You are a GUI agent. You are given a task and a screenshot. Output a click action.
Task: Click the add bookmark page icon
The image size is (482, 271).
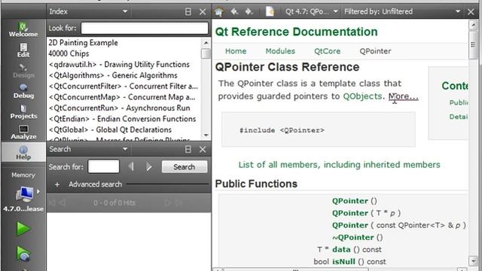270,12
